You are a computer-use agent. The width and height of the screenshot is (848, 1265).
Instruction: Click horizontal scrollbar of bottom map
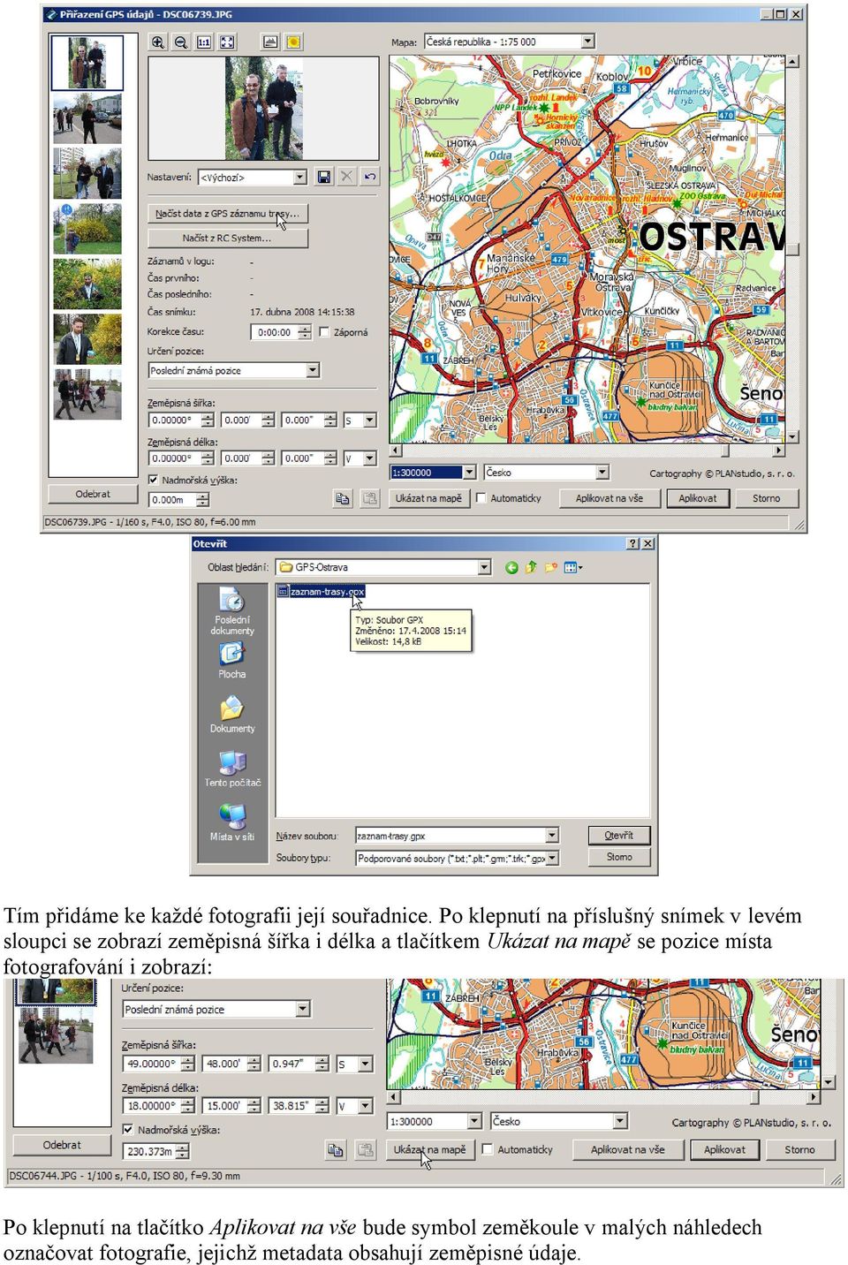tap(603, 1097)
